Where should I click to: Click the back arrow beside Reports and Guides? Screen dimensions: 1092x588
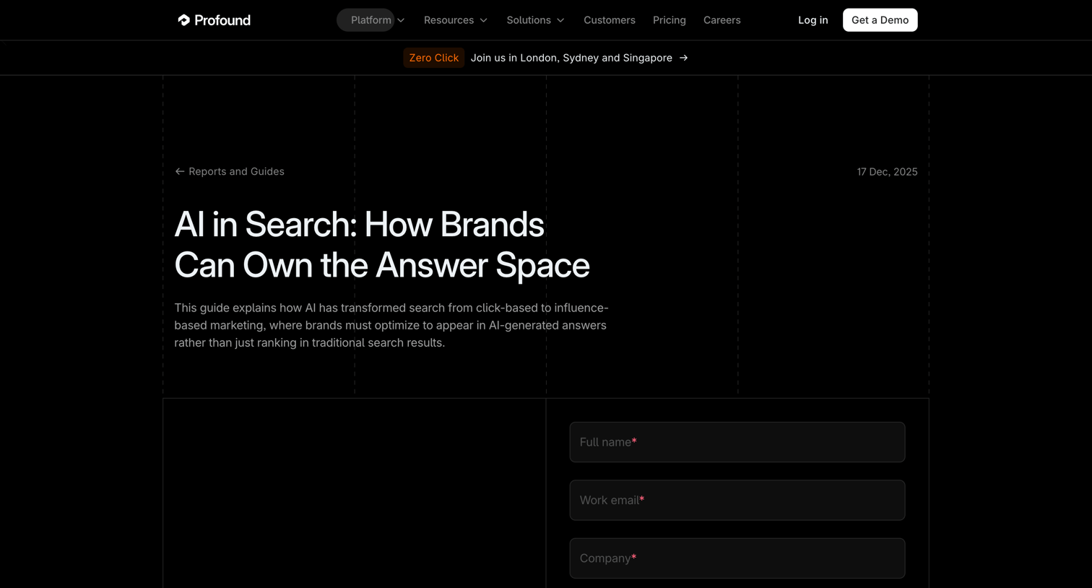tap(180, 172)
